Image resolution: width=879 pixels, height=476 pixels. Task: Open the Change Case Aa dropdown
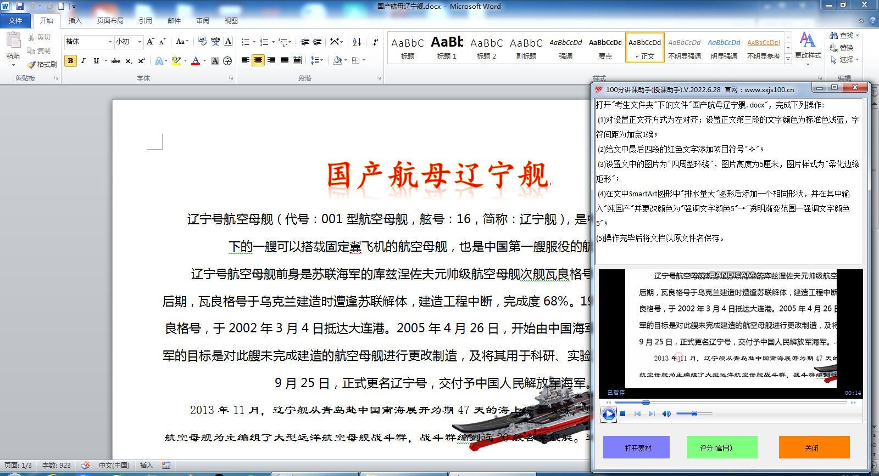(x=182, y=42)
